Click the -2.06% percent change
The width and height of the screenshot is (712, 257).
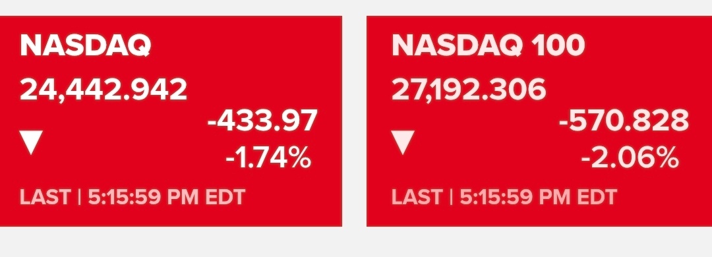coord(630,159)
